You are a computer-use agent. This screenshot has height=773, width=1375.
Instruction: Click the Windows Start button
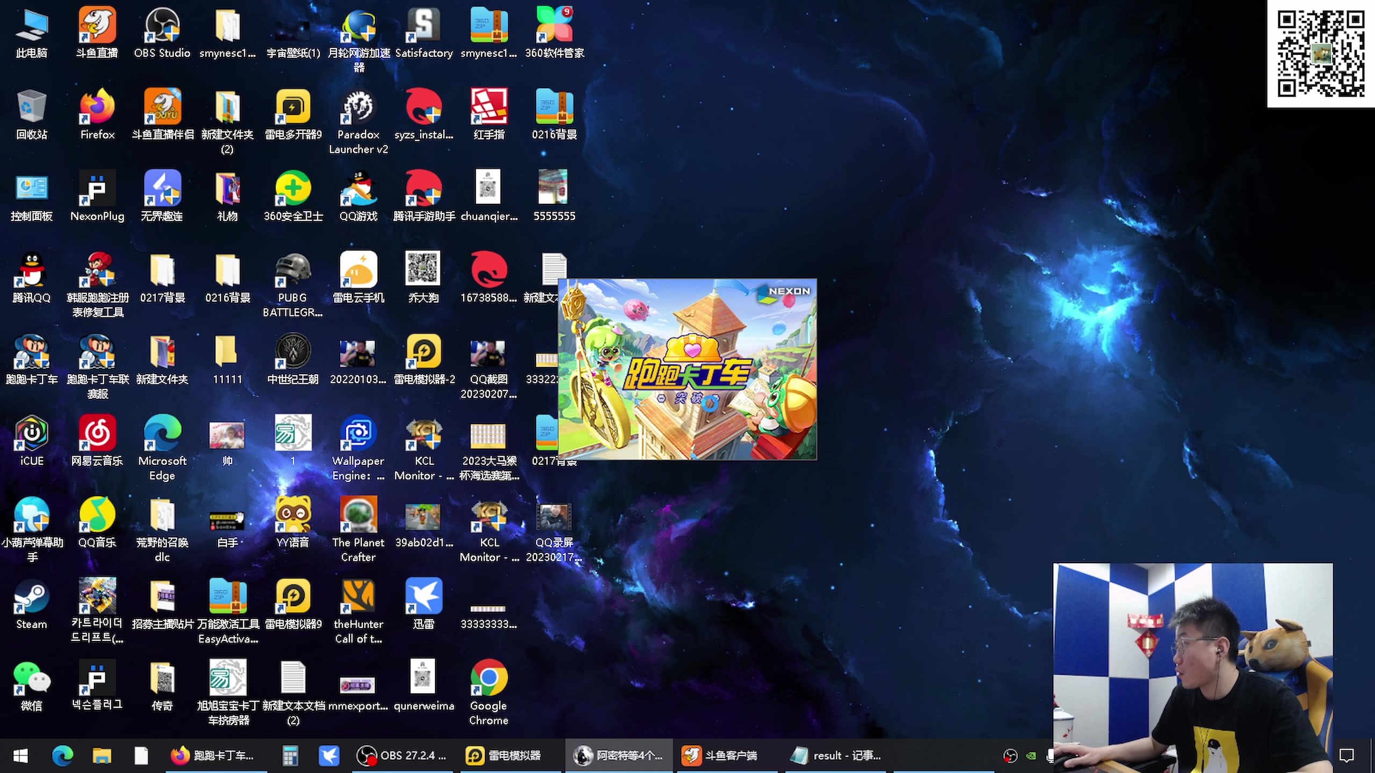click(x=20, y=756)
